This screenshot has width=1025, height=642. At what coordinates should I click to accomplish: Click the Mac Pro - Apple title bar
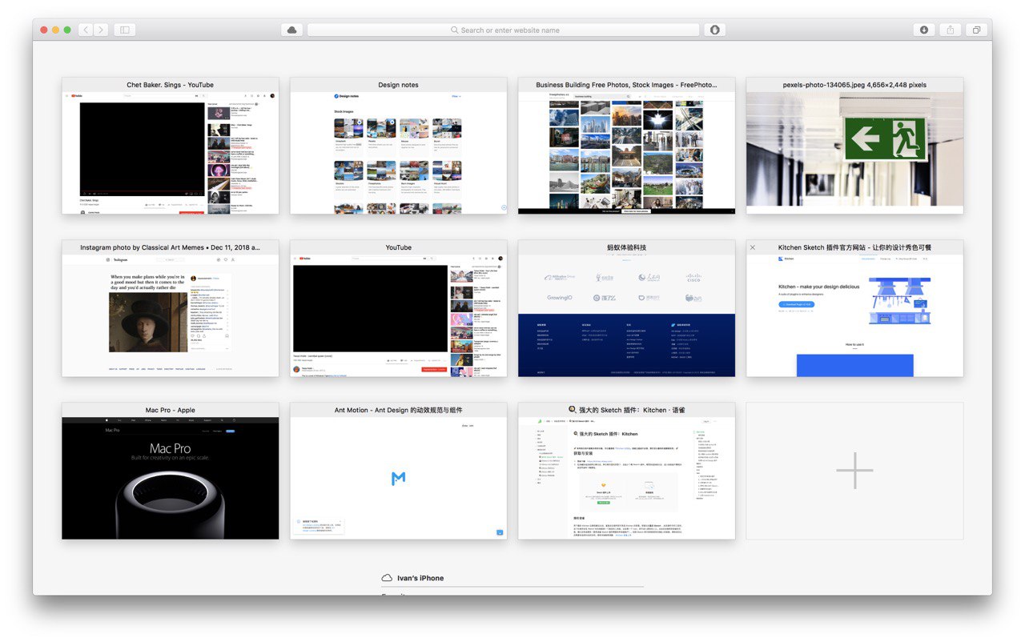click(x=171, y=410)
